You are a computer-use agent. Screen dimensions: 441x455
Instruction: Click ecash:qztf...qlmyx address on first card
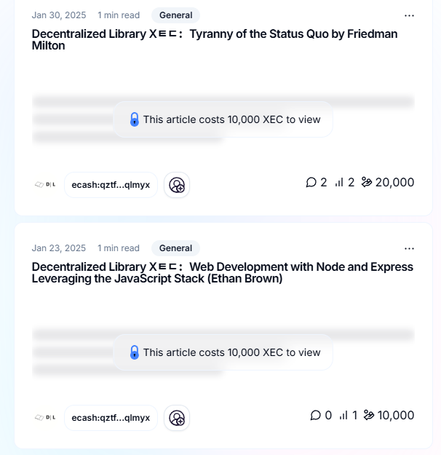point(111,185)
